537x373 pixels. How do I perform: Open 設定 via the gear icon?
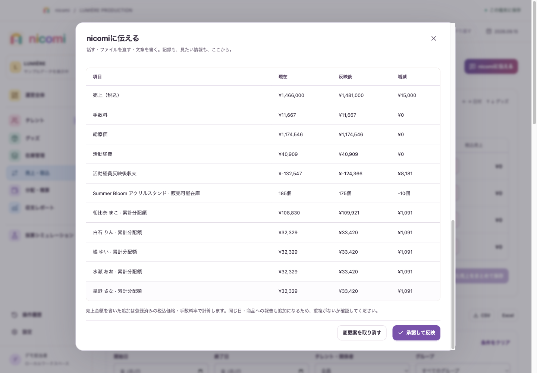tap(15, 332)
